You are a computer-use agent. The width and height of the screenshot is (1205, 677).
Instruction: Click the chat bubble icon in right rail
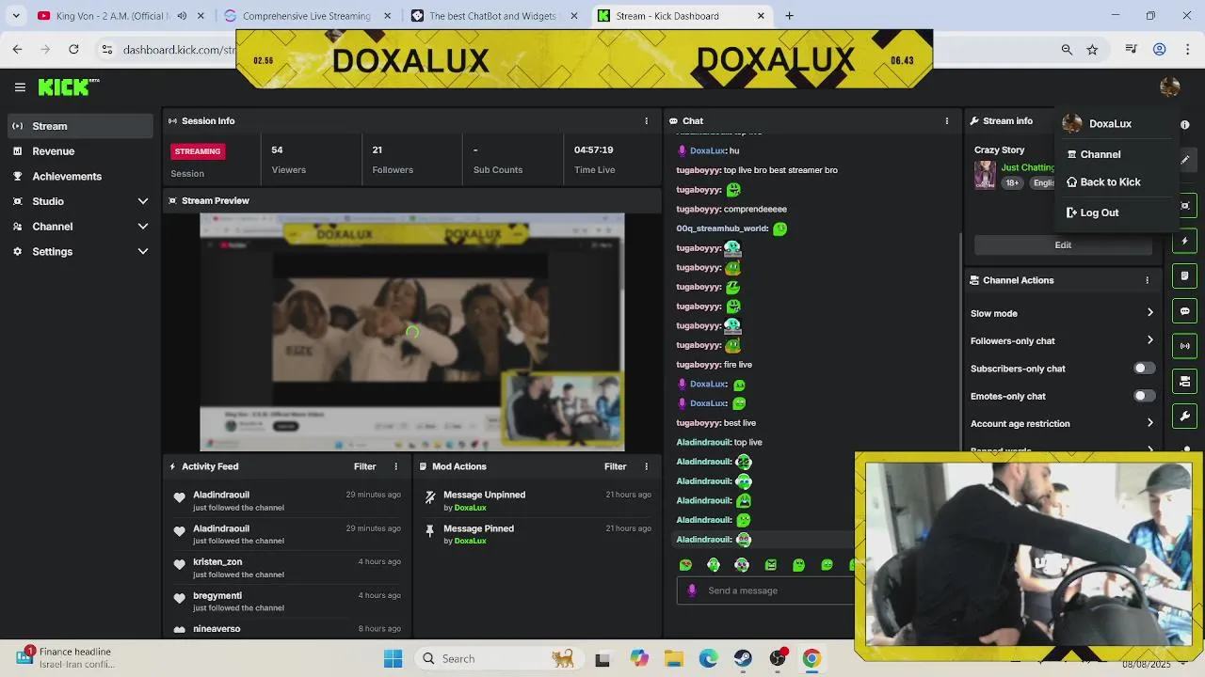[x=1184, y=311]
